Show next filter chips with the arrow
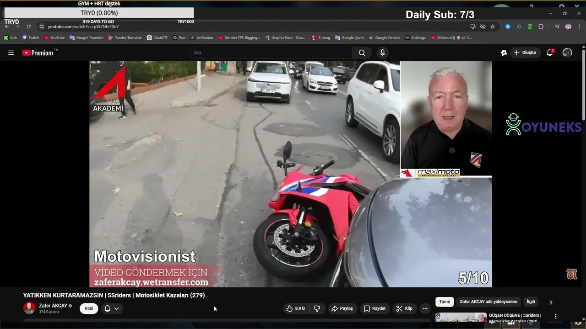The width and height of the screenshot is (586, 329). tap(551, 302)
